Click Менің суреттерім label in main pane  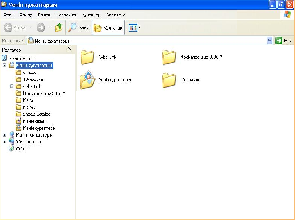(115, 80)
